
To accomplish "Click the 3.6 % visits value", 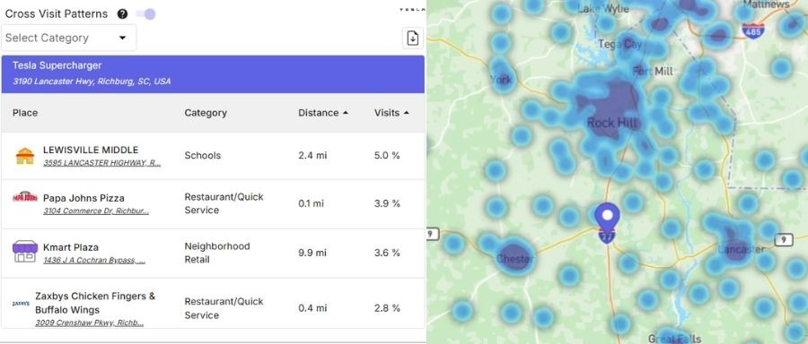I will click(x=387, y=253).
